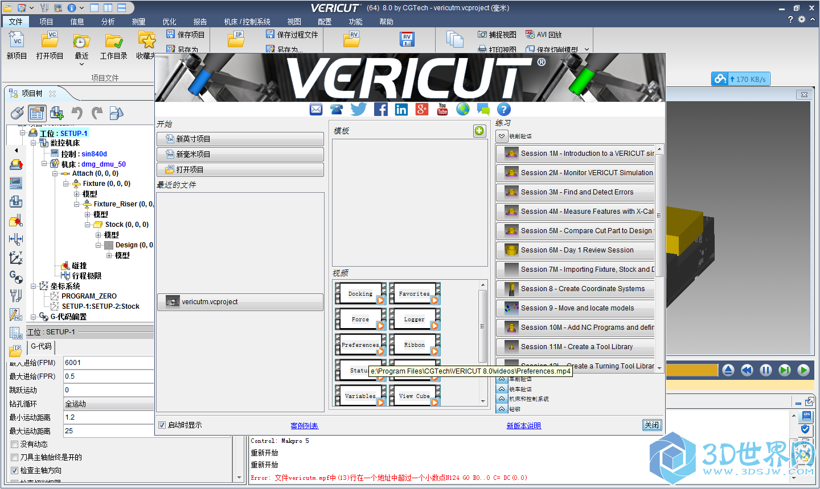Open the 文件 ribbon tab
Viewport: 820px width, 489px height.
(x=16, y=22)
